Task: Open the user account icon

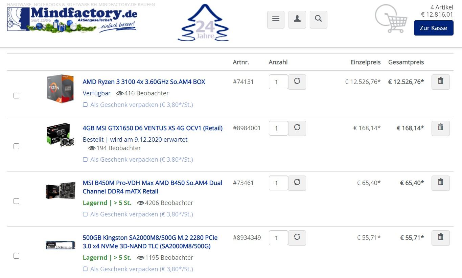Action: click(297, 20)
